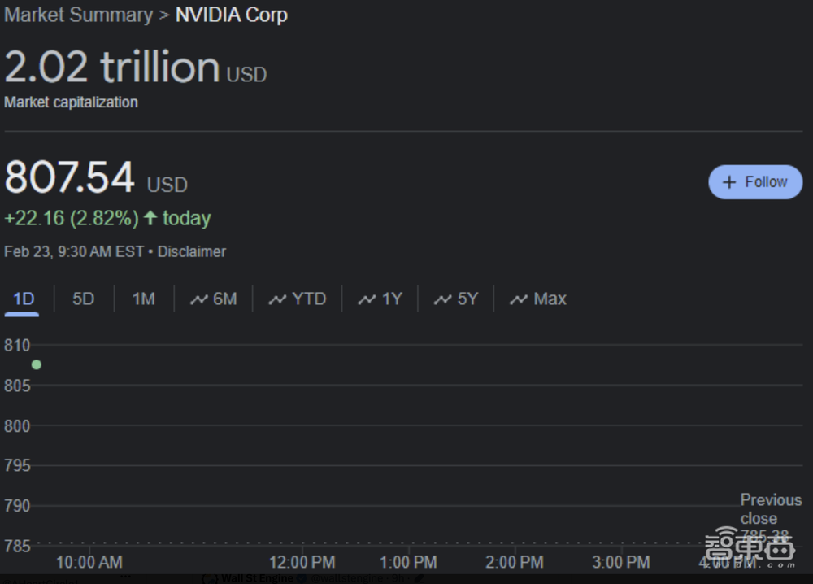Click the plus icon inside Follow
813x584 pixels.
tap(729, 182)
